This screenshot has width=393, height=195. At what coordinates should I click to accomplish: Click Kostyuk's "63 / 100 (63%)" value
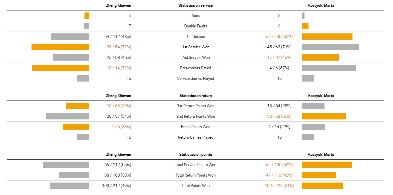279,36
